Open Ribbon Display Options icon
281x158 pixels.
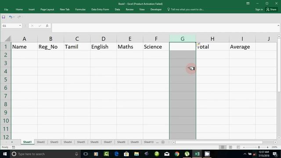pos(248,4)
